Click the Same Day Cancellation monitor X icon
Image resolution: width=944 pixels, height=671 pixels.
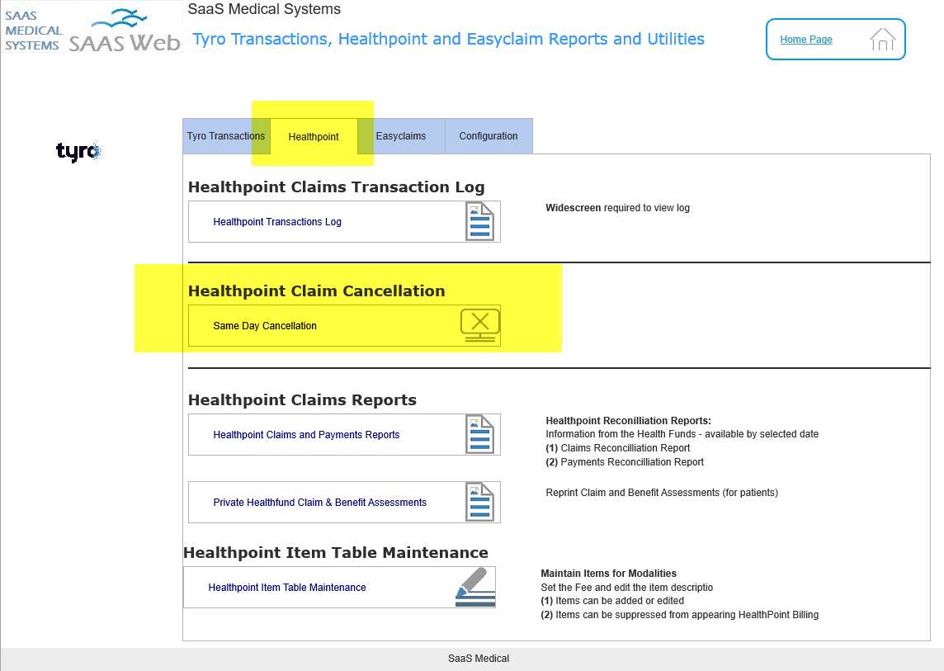point(479,325)
